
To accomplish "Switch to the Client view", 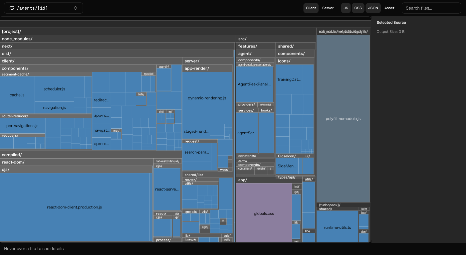I will point(311,8).
